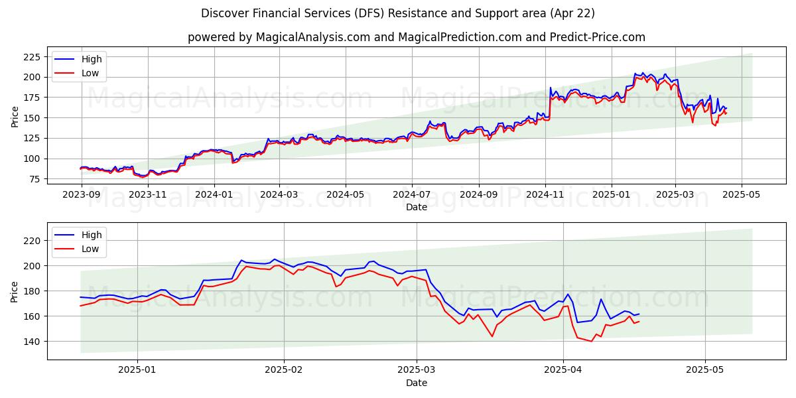This screenshot has width=796, height=398.
Task: Click the '2023-11' x-axis label in top chart
Action: click(148, 196)
